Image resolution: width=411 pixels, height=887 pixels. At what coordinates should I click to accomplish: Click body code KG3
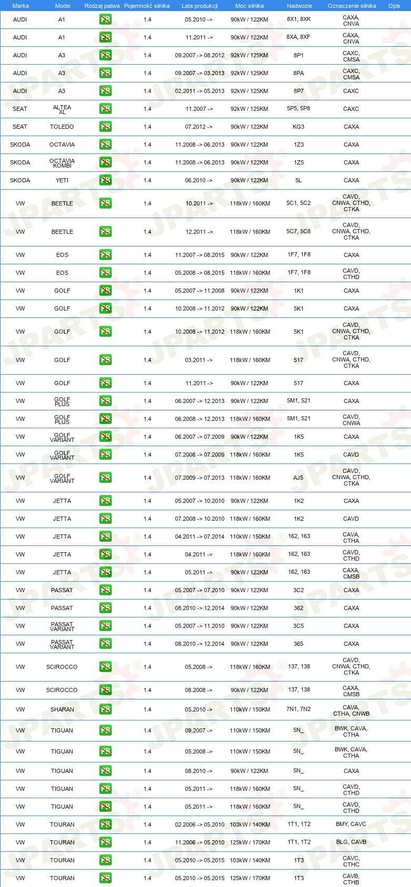point(299,127)
